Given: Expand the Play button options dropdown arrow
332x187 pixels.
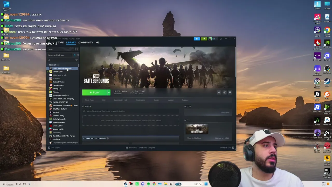Looking at the screenshot, I should click(x=109, y=92).
